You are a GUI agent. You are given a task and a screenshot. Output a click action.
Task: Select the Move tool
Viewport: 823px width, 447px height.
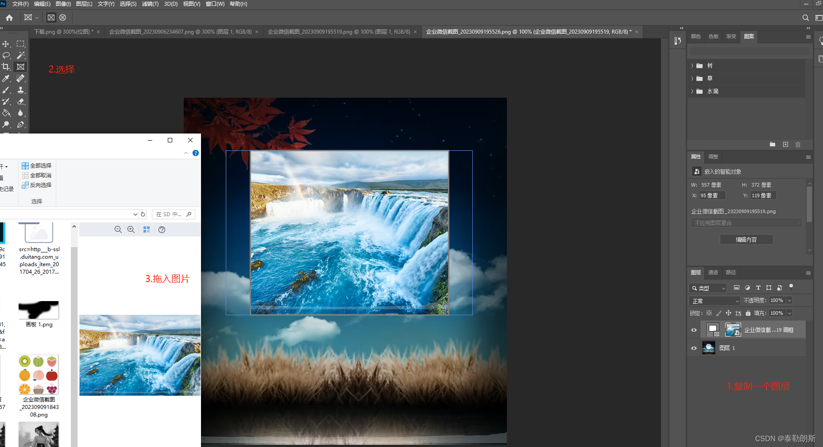[6, 44]
